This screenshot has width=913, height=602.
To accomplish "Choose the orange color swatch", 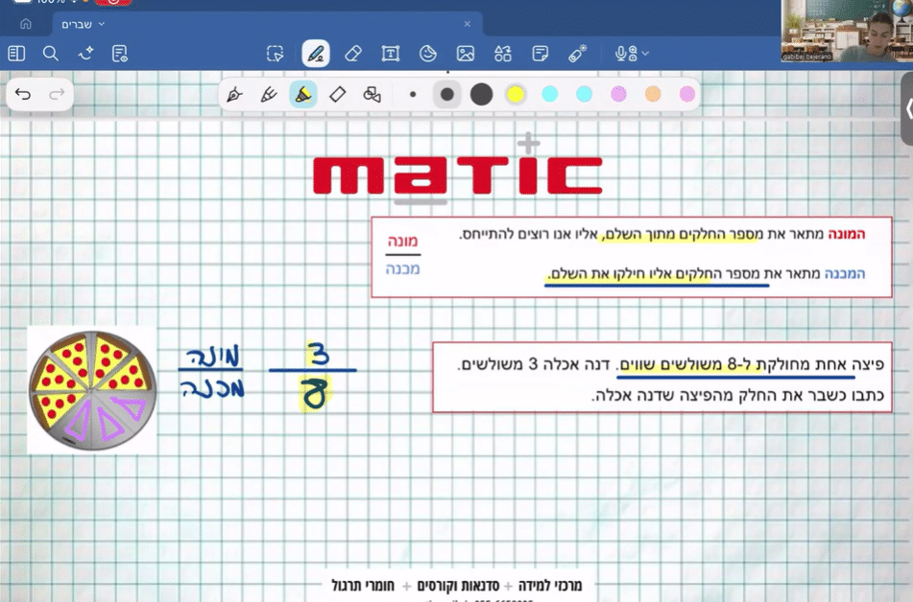I will pyautogui.click(x=653, y=94).
